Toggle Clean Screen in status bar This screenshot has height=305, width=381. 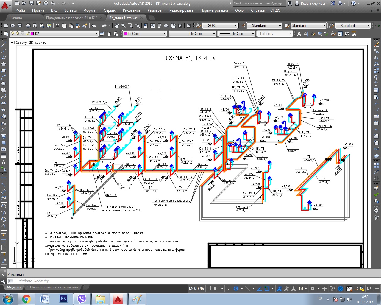370,288
